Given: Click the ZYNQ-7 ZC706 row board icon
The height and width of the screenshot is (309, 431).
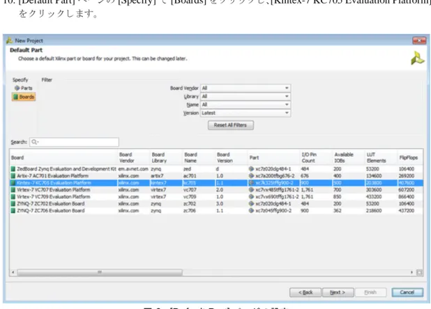Looking at the screenshot, I should tap(13, 211).
